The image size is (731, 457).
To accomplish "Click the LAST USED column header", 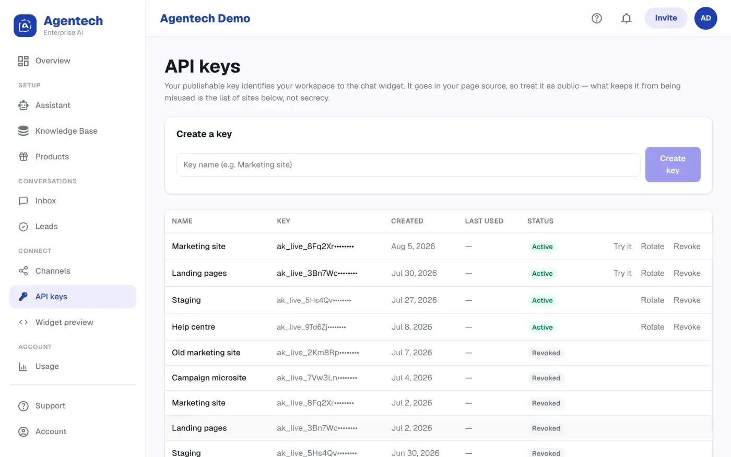I will (485, 221).
